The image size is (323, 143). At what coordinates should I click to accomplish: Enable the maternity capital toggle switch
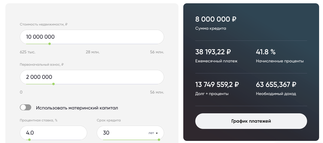point(26,108)
